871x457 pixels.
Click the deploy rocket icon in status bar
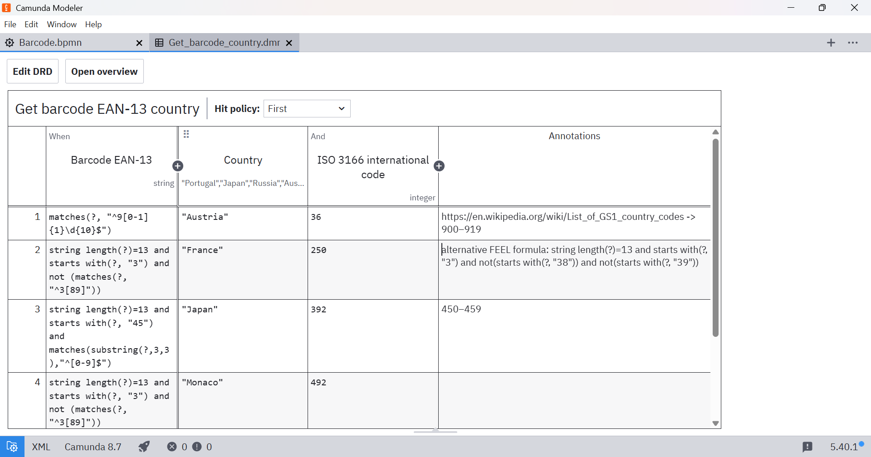(x=144, y=447)
